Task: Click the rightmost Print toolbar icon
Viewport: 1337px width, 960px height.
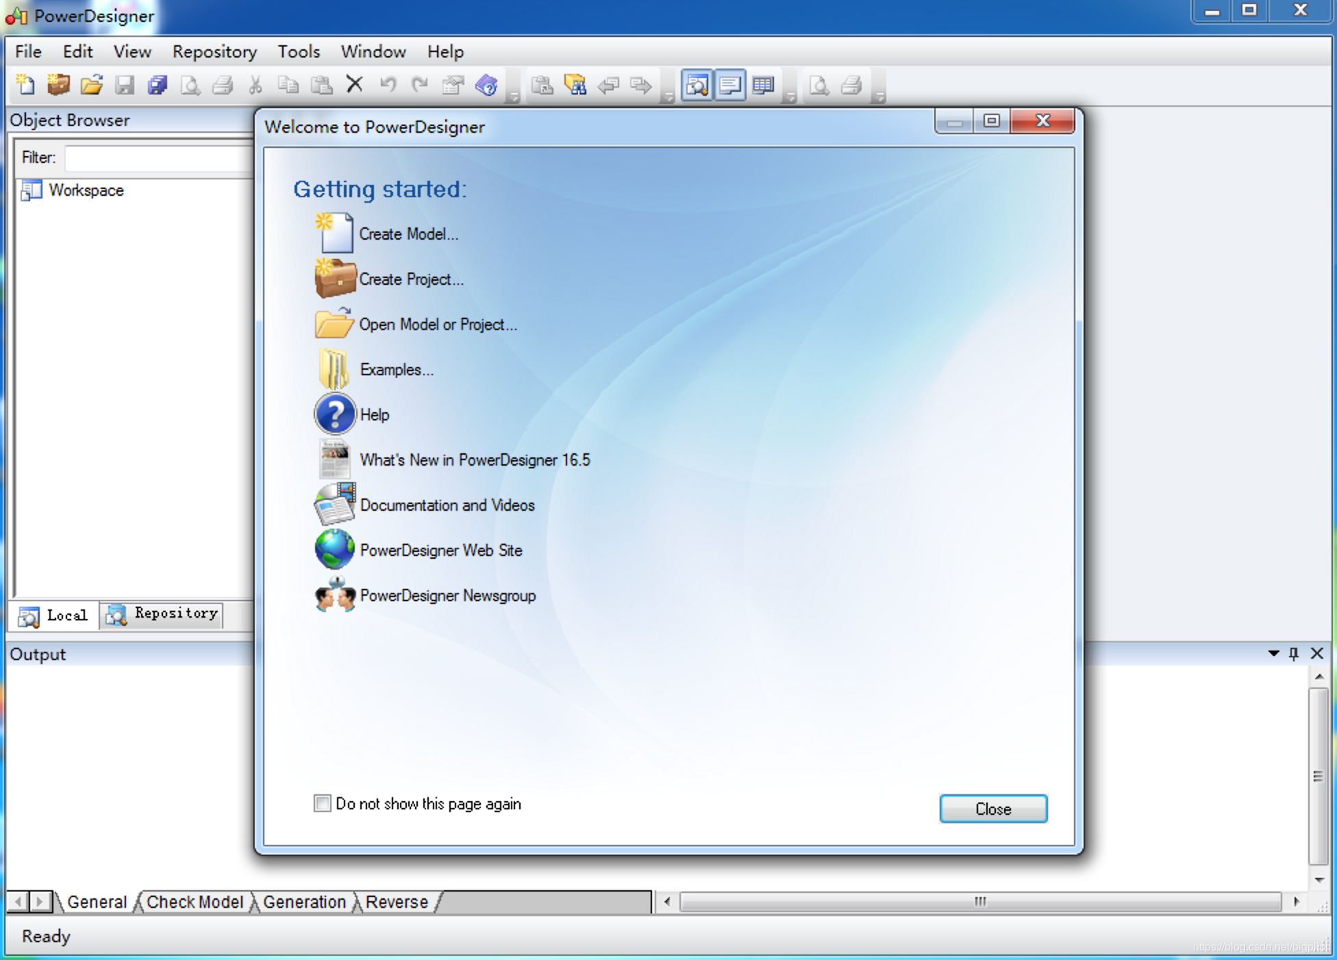Action: [851, 85]
